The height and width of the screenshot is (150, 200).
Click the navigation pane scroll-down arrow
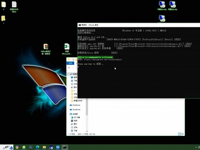[87, 131]
